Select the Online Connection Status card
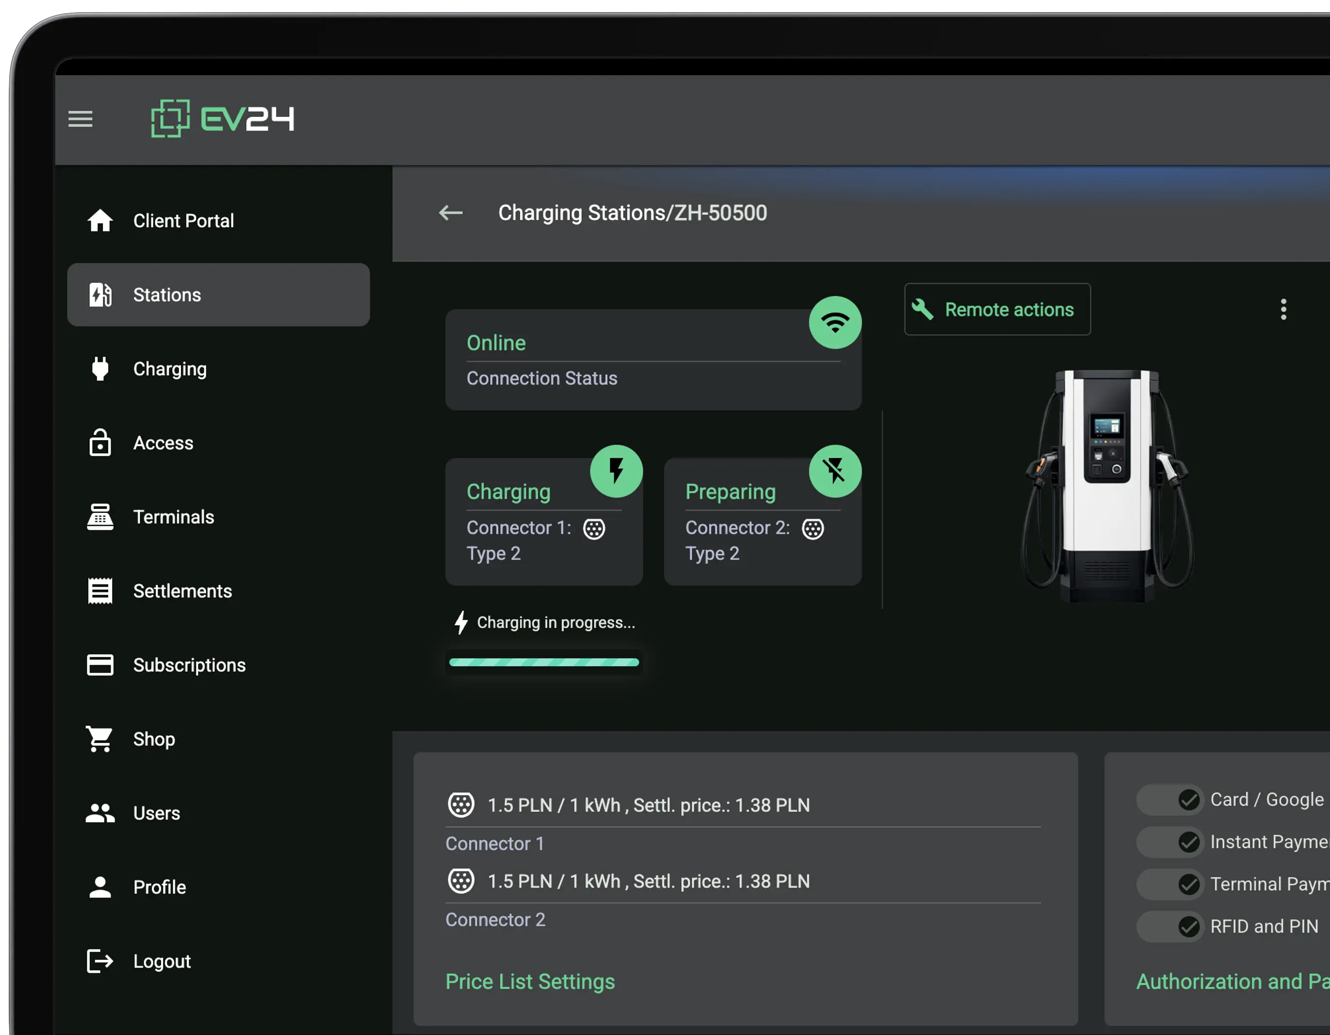Screen dimensions: 1330x1035 tap(653, 360)
